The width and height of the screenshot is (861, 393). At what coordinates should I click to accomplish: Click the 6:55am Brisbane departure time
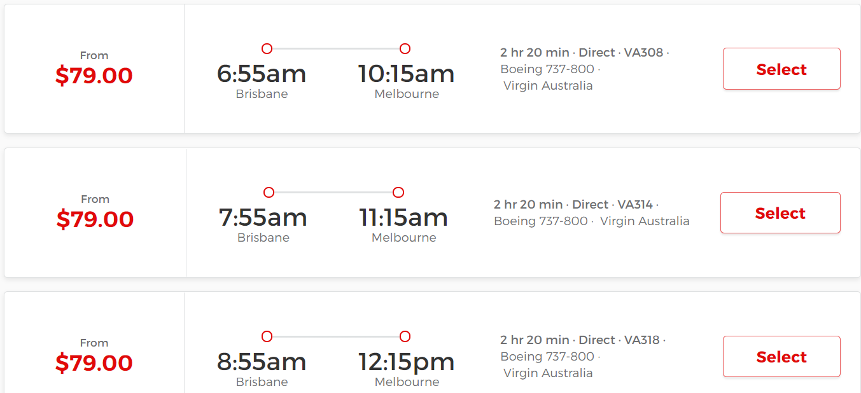tap(262, 74)
